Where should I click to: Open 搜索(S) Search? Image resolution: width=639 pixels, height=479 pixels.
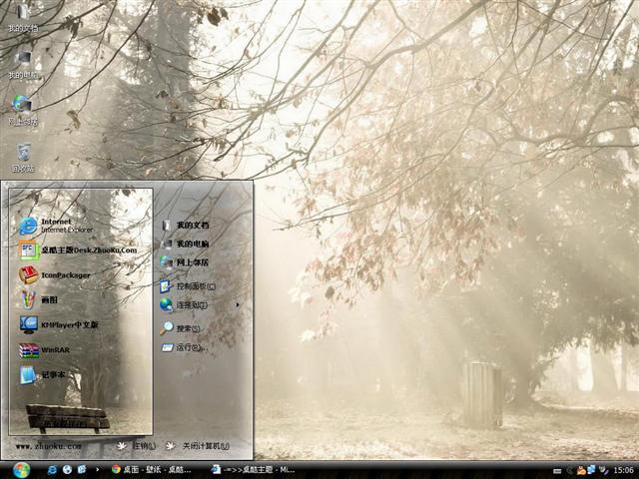tap(180, 328)
